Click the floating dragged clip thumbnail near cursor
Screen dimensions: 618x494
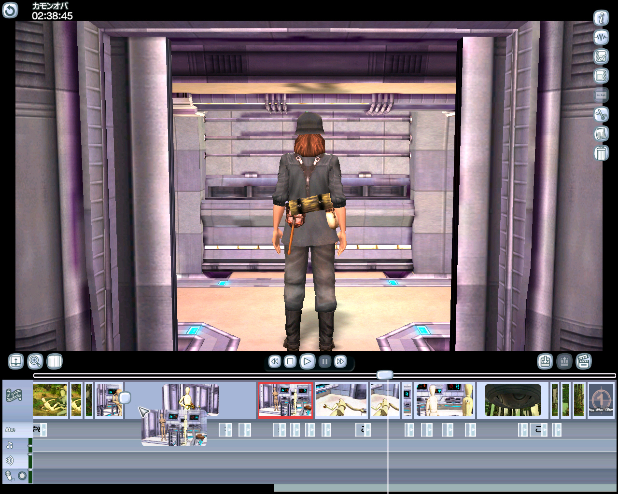174,427
